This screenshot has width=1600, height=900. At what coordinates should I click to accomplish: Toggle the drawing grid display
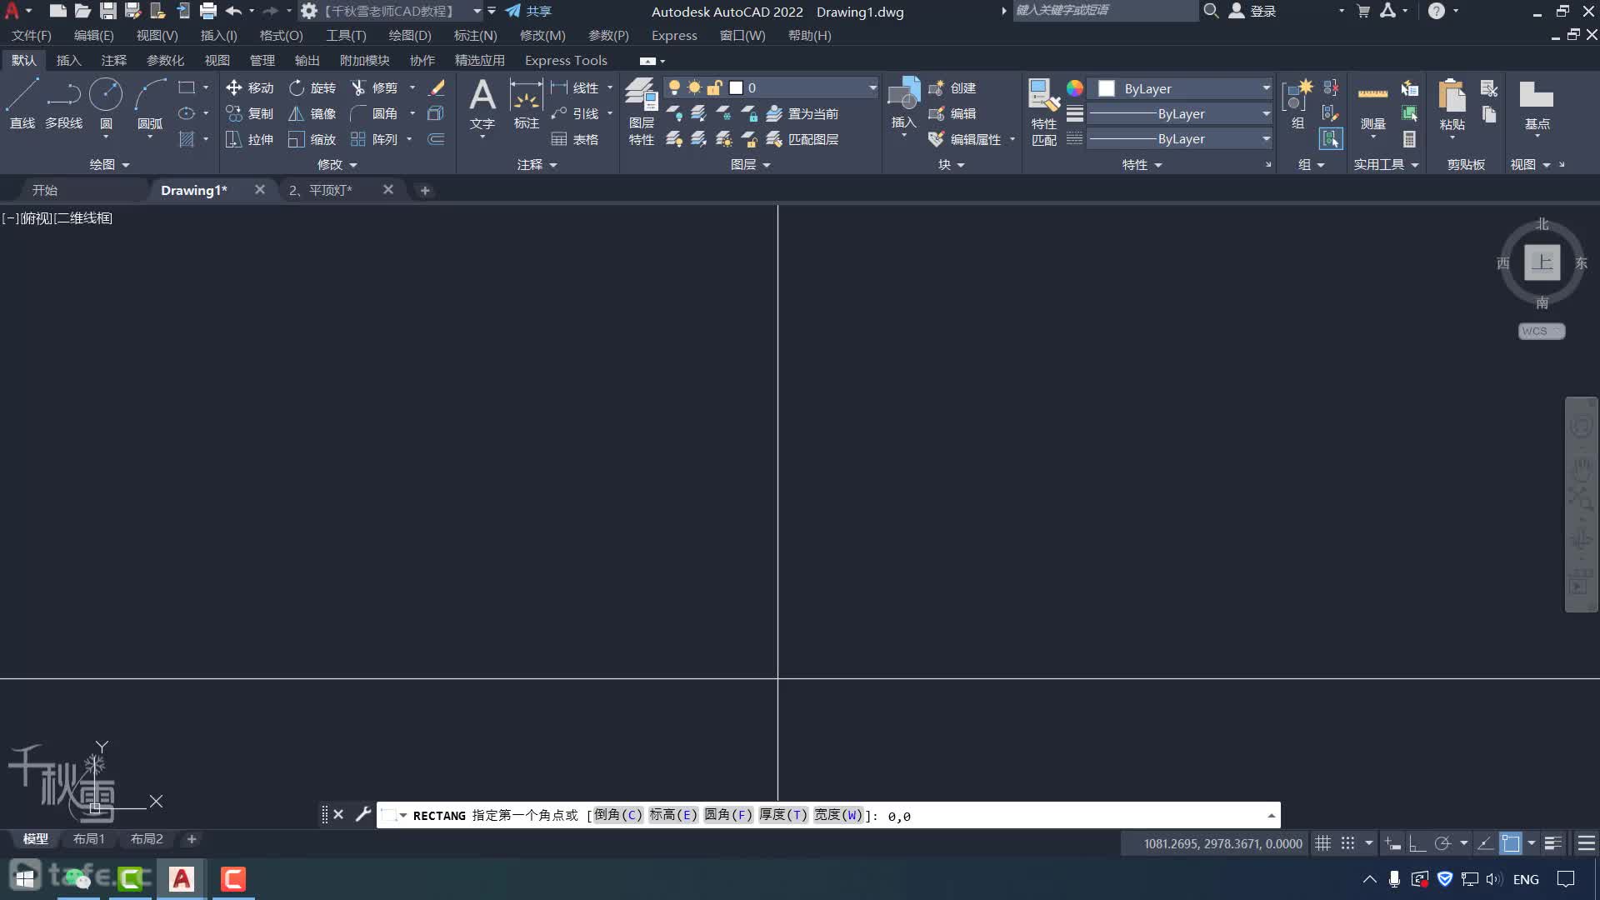[x=1322, y=843]
